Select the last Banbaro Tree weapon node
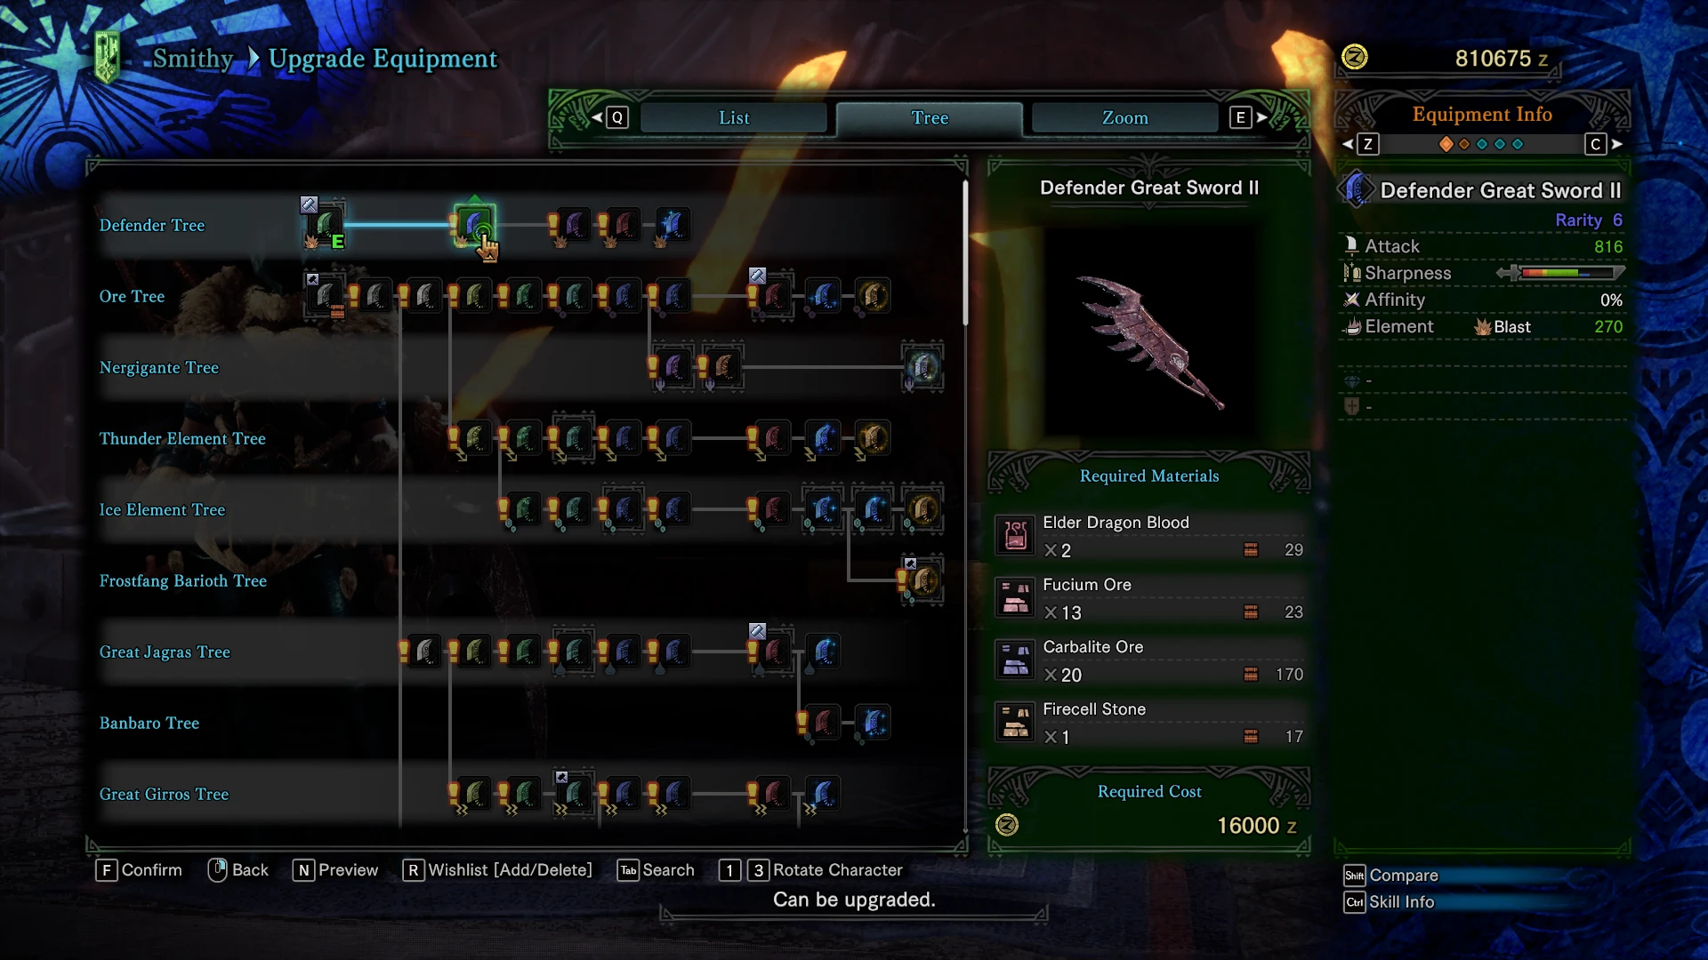Viewport: 1708px width, 960px height. [873, 723]
